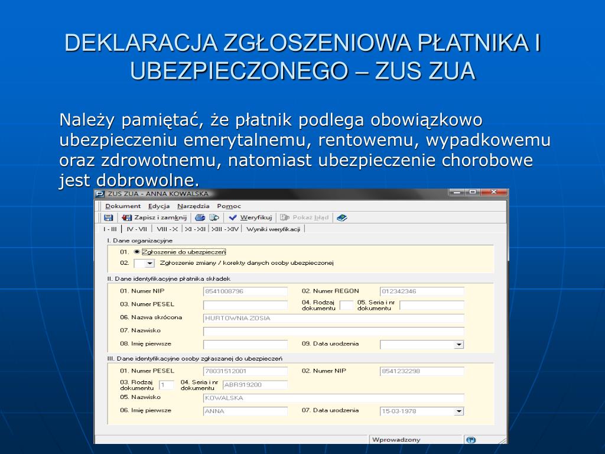
Task: Click payer Numer NIP field 8541008796
Action: (x=245, y=291)
